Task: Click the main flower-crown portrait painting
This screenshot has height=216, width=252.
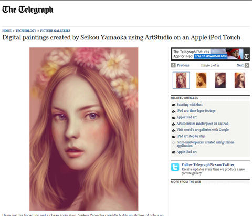Action: point(84,129)
